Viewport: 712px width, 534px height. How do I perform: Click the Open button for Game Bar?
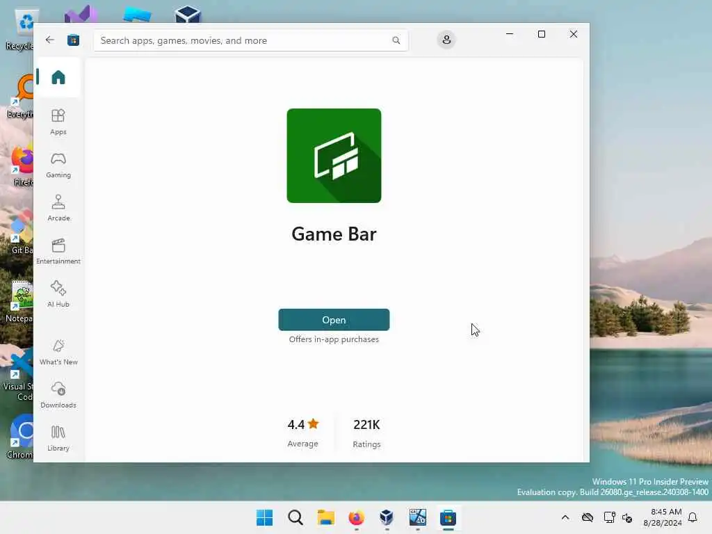(334, 320)
